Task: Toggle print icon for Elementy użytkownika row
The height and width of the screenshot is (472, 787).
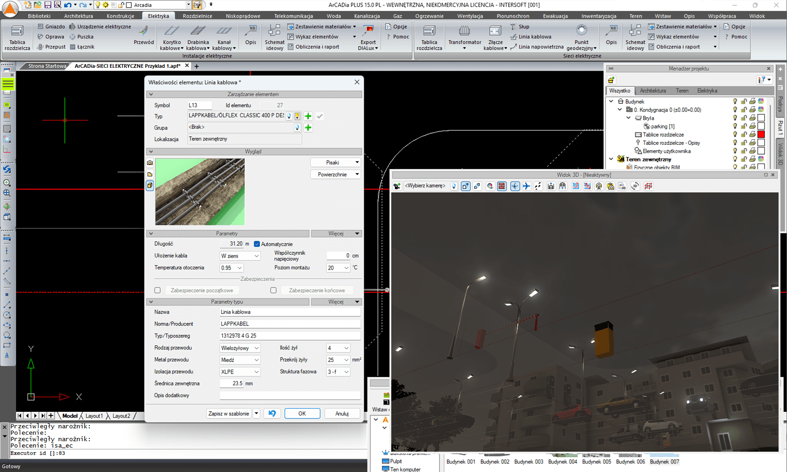Action: click(752, 151)
